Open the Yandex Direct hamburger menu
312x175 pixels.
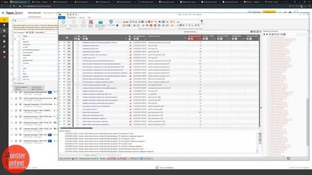coord(3,13)
